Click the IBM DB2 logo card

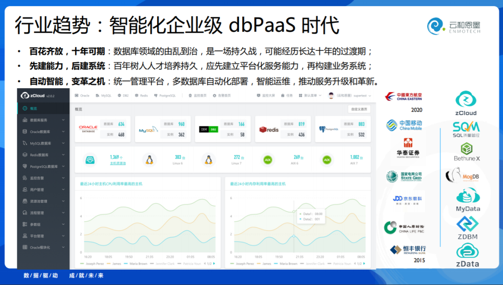[x=209, y=129]
